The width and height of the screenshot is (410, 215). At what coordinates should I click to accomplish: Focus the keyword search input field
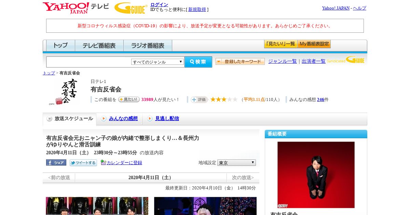[88, 62]
